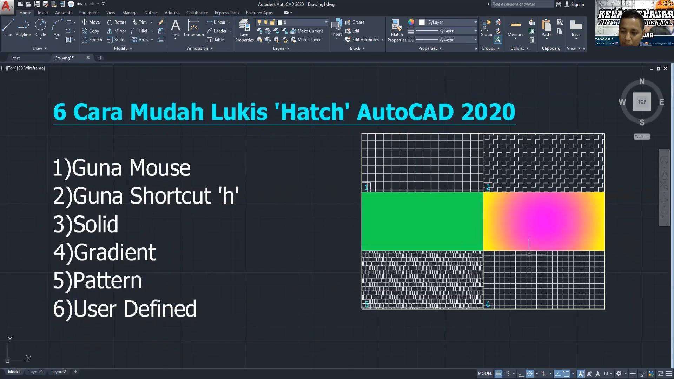The height and width of the screenshot is (379, 674).
Task: Toggle polar tracking in status bar
Action: [x=530, y=373]
